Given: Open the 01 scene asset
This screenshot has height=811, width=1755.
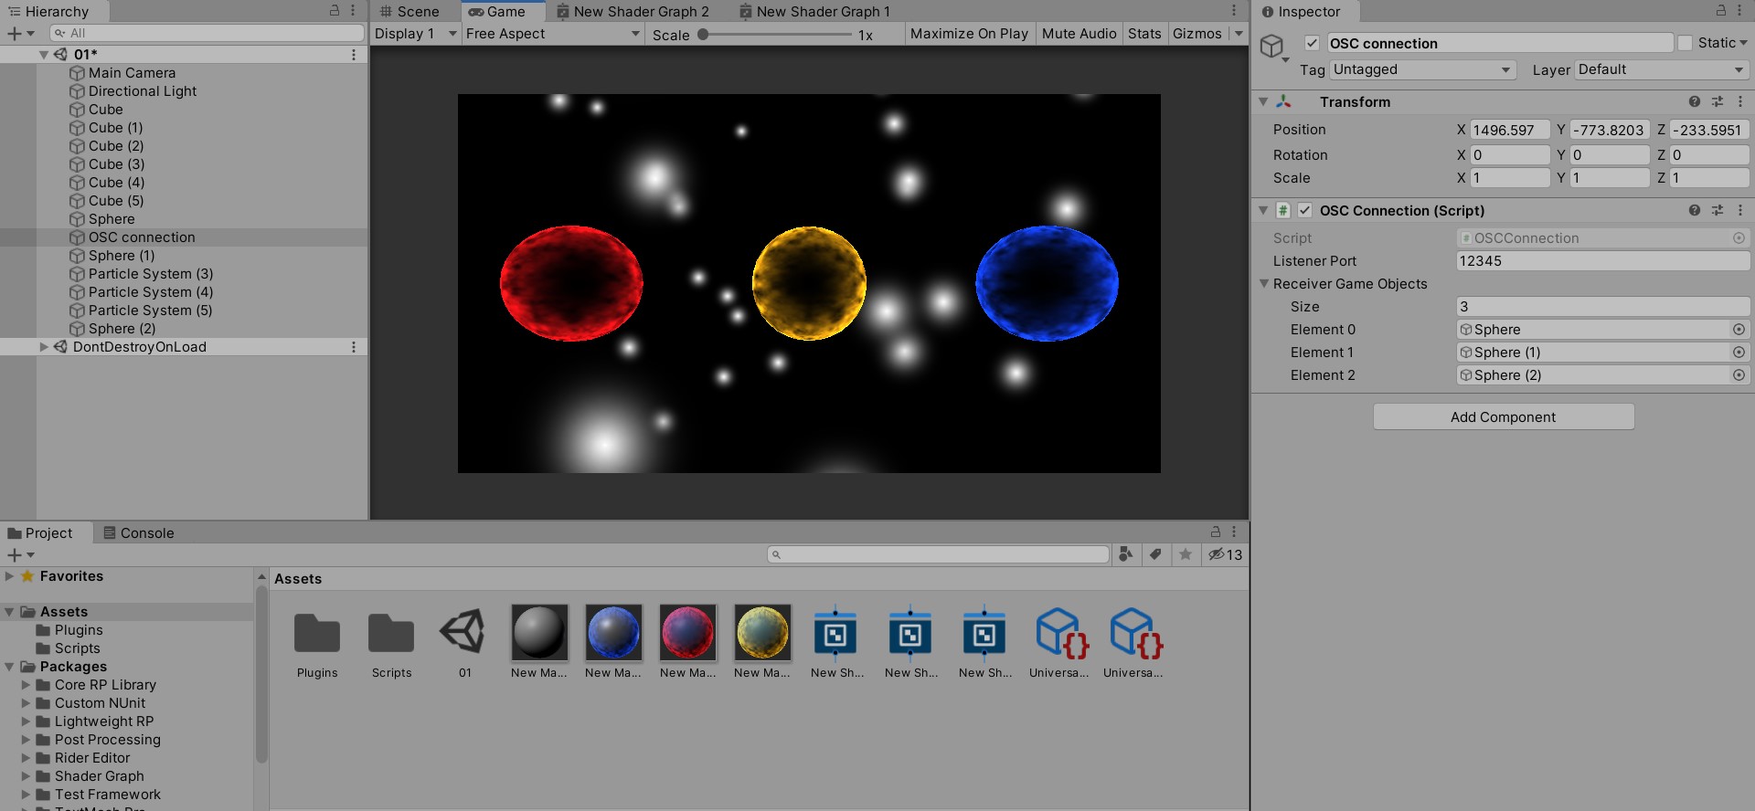Looking at the screenshot, I should click(x=464, y=634).
